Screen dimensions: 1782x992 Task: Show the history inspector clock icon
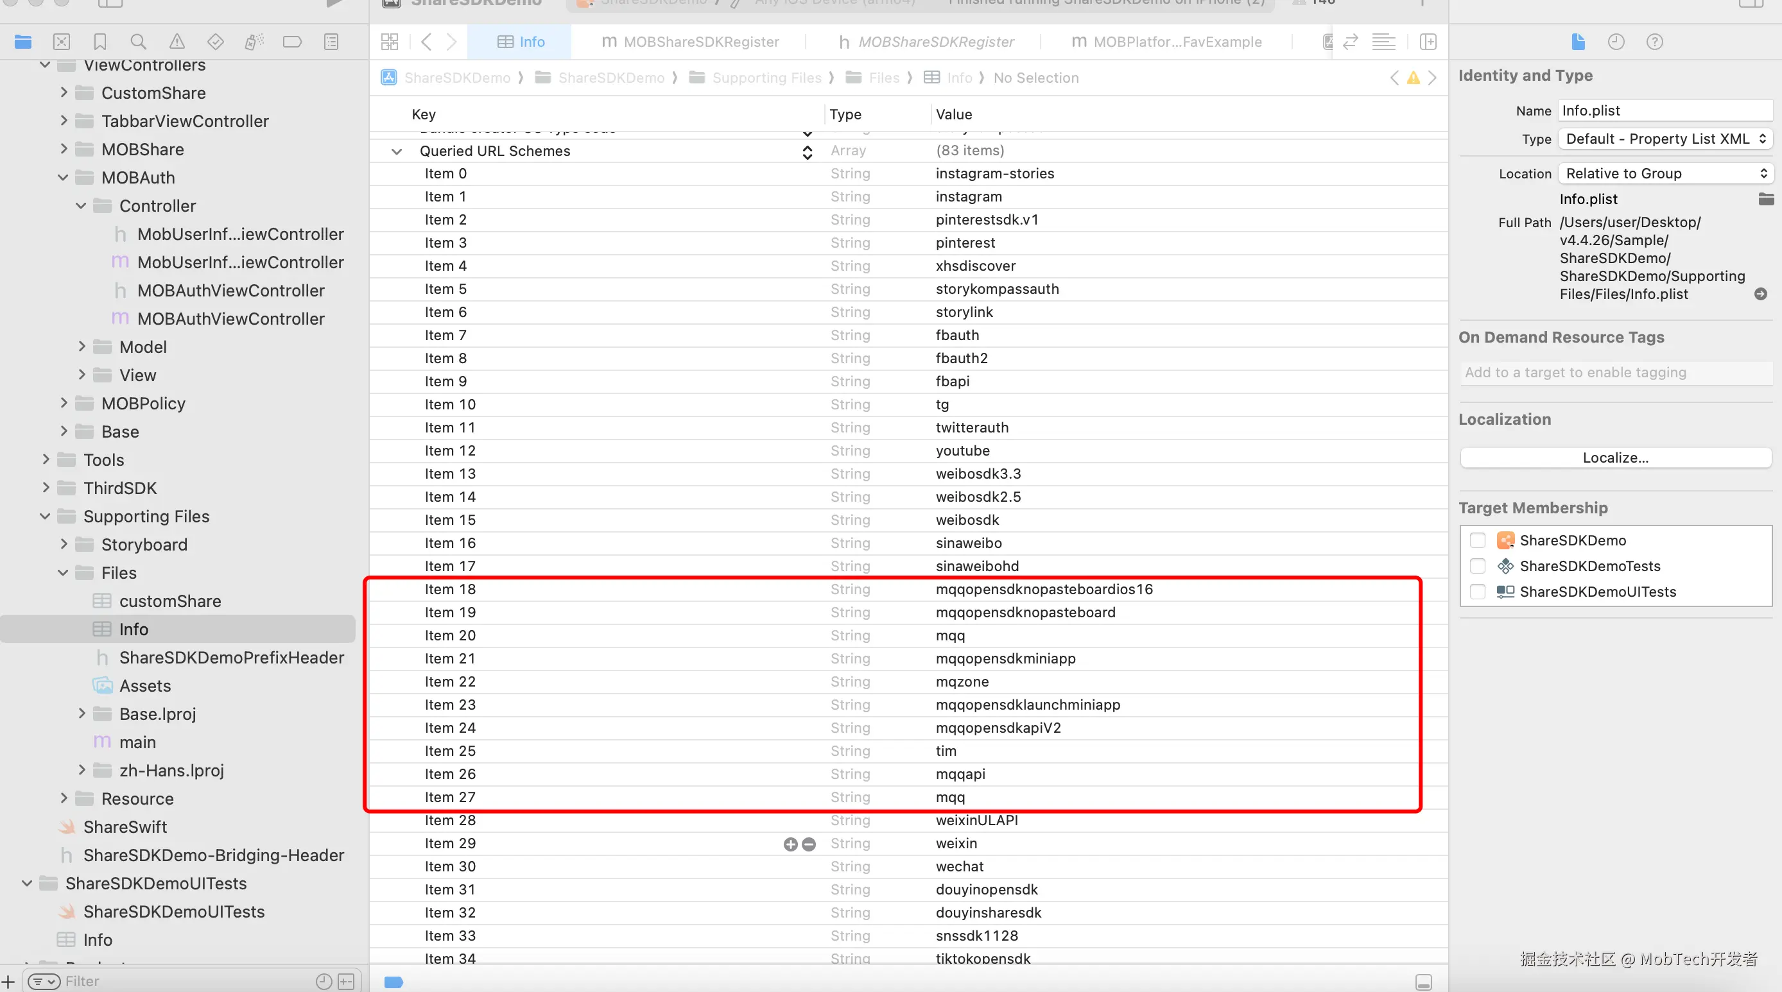[x=1616, y=42]
